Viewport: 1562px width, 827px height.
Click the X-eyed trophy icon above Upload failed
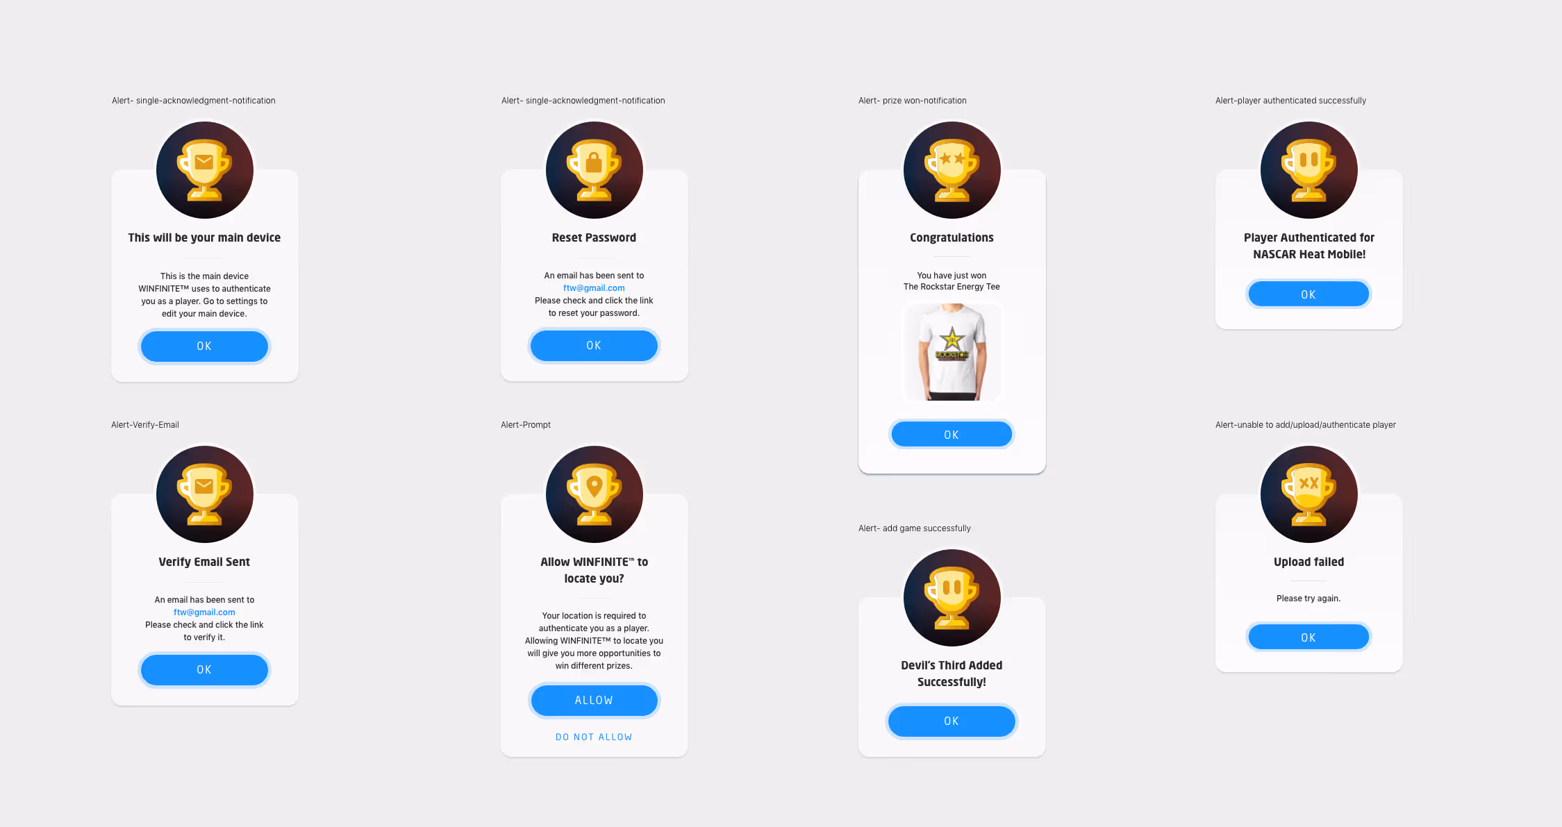coord(1308,494)
